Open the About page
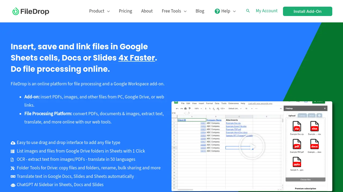343x192 pixels. click(x=147, y=11)
